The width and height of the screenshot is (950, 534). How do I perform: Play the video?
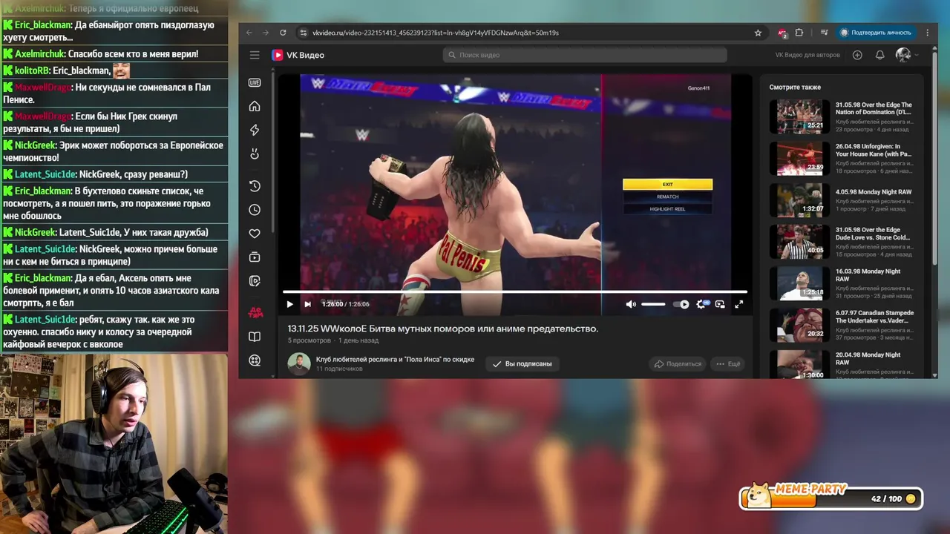click(x=289, y=304)
